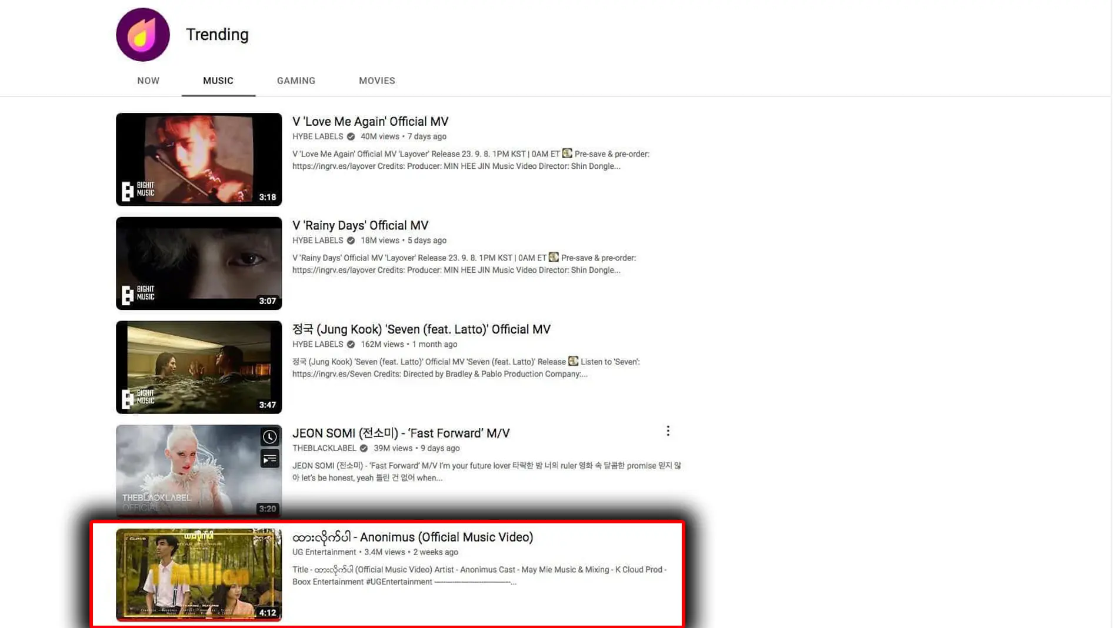Select the MUSIC tab
This screenshot has height=628, width=1113.
(218, 81)
